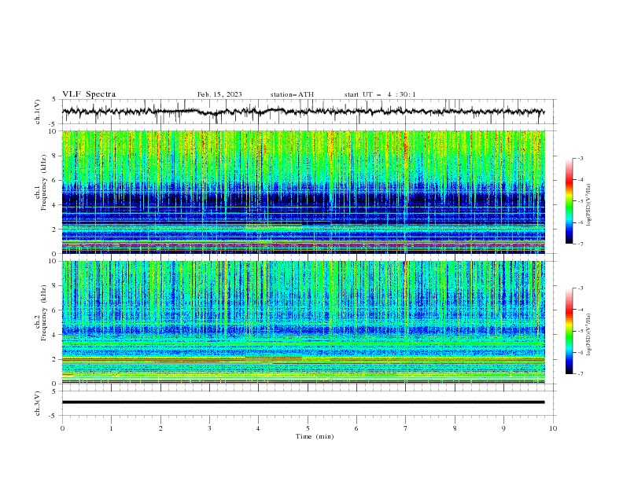This screenshot has width=623, height=481.
Task: Click the ch.2 colorbar log(PSD) label
Action: [x=589, y=335]
